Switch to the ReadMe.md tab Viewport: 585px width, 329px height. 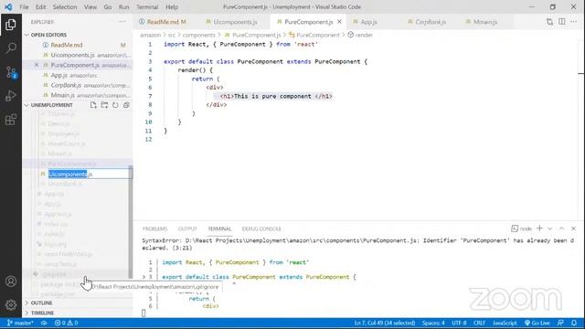point(166,22)
